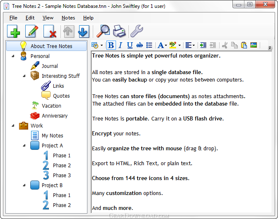This screenshot has width=278, height=219.
Task: Click the window title bar app icon
Action: [7, 6]
